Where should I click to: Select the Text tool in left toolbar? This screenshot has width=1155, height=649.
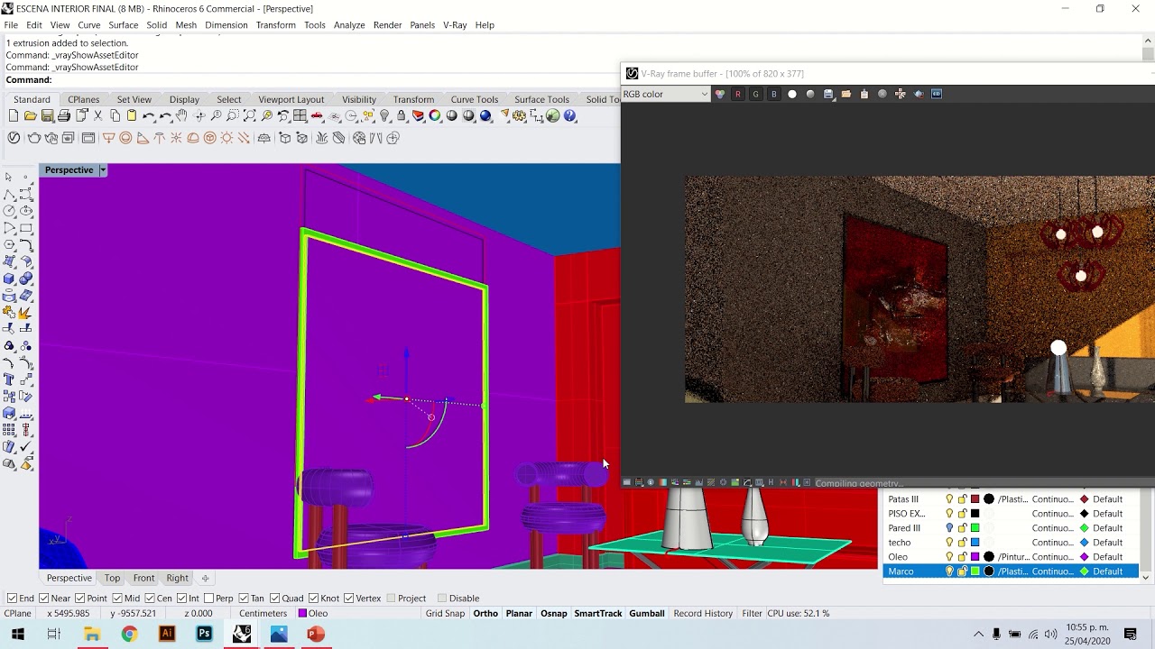click(x=9, y=379)
